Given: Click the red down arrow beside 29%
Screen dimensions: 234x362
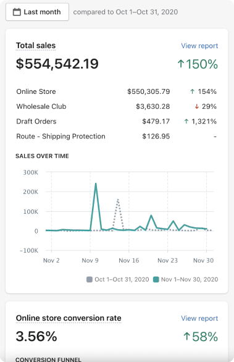Looking at the screenshot, I should (x=196, y=106).
